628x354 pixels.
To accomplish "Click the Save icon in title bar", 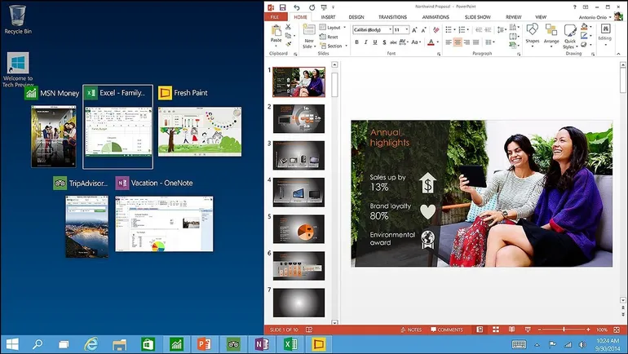I will [283, 7].
